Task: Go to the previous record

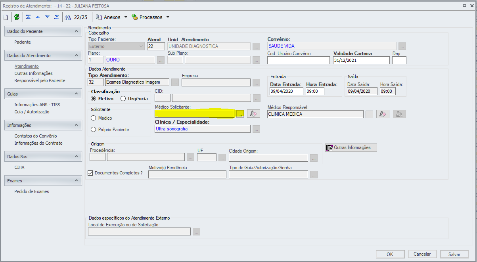Action: pos(38,17)
